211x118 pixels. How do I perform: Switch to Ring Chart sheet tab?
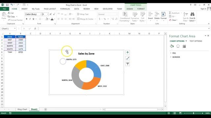click(x=22, y=109)
